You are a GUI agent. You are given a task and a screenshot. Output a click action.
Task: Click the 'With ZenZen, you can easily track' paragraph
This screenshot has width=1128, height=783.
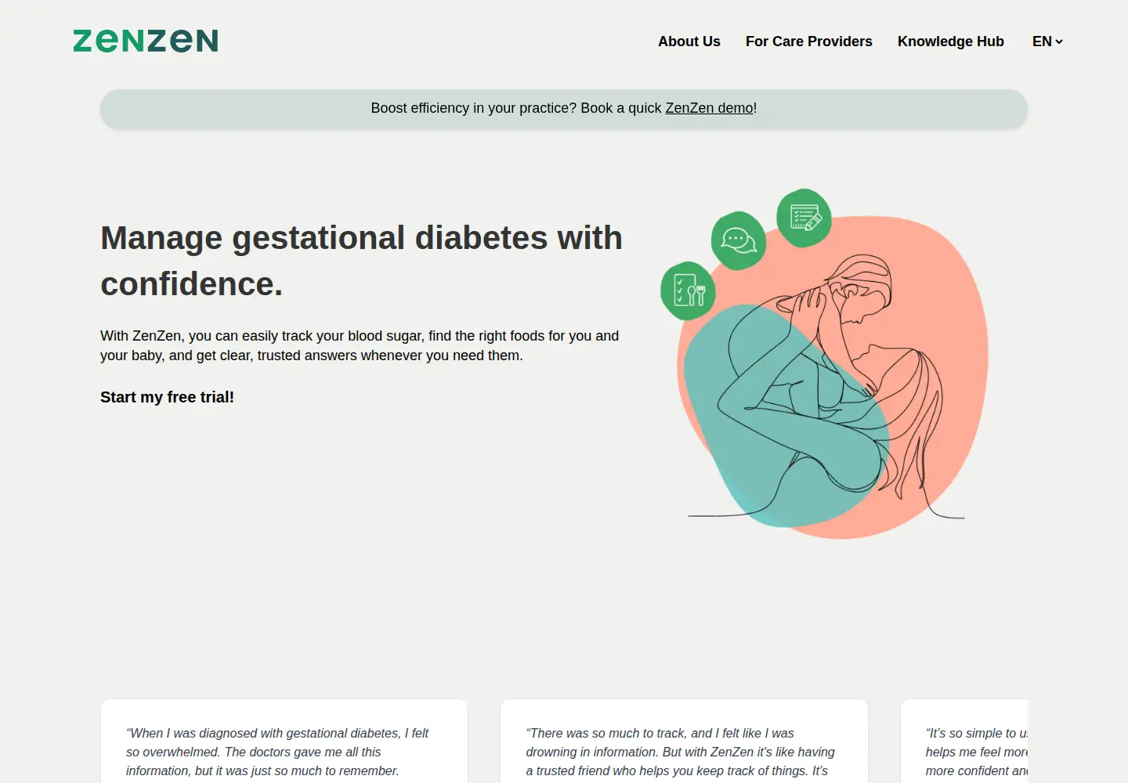pyautogui.click(x=360, y=345)
